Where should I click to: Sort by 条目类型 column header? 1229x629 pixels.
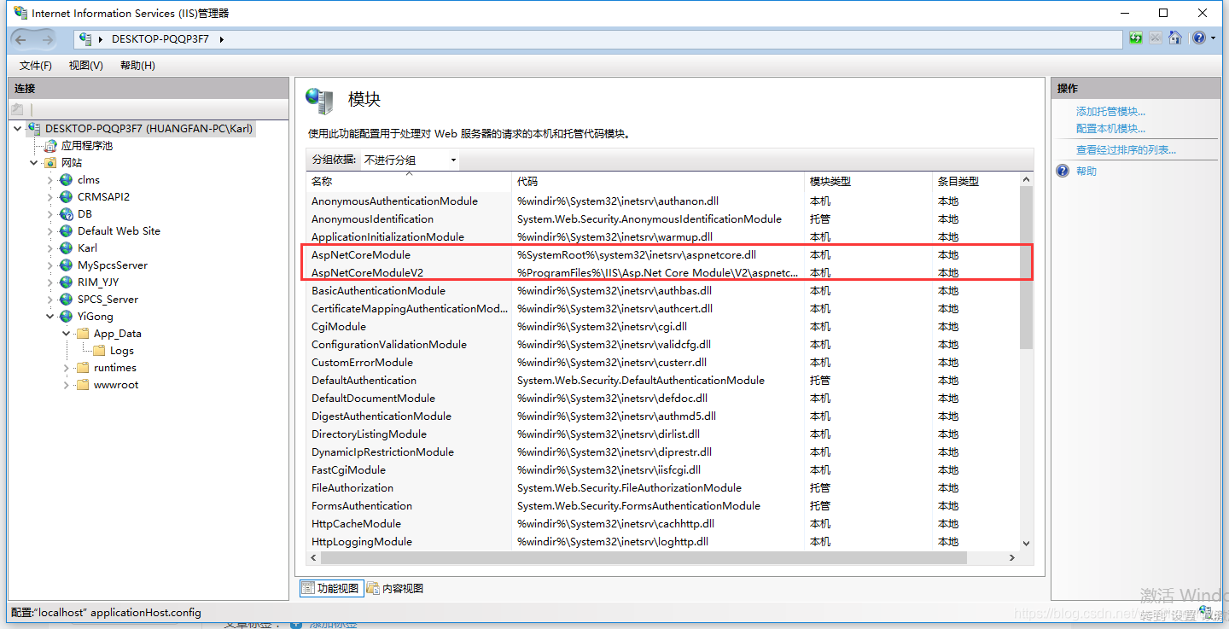coord(976,181)
